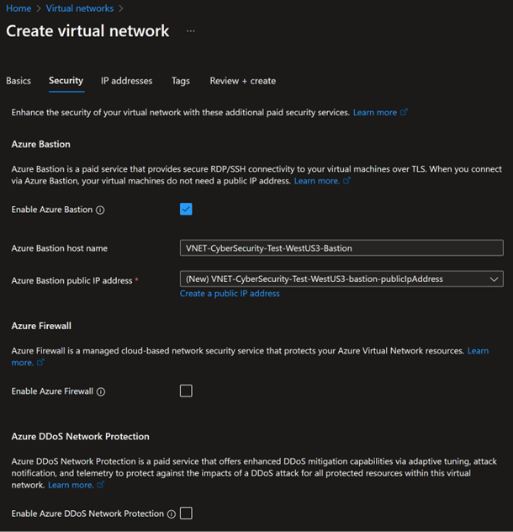
Task: Switch to the Basics tab
Action: [19, 81]
